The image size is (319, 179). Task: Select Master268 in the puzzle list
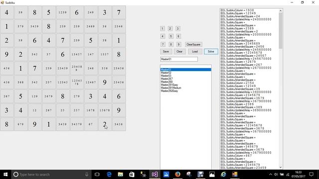pos(185,82)
